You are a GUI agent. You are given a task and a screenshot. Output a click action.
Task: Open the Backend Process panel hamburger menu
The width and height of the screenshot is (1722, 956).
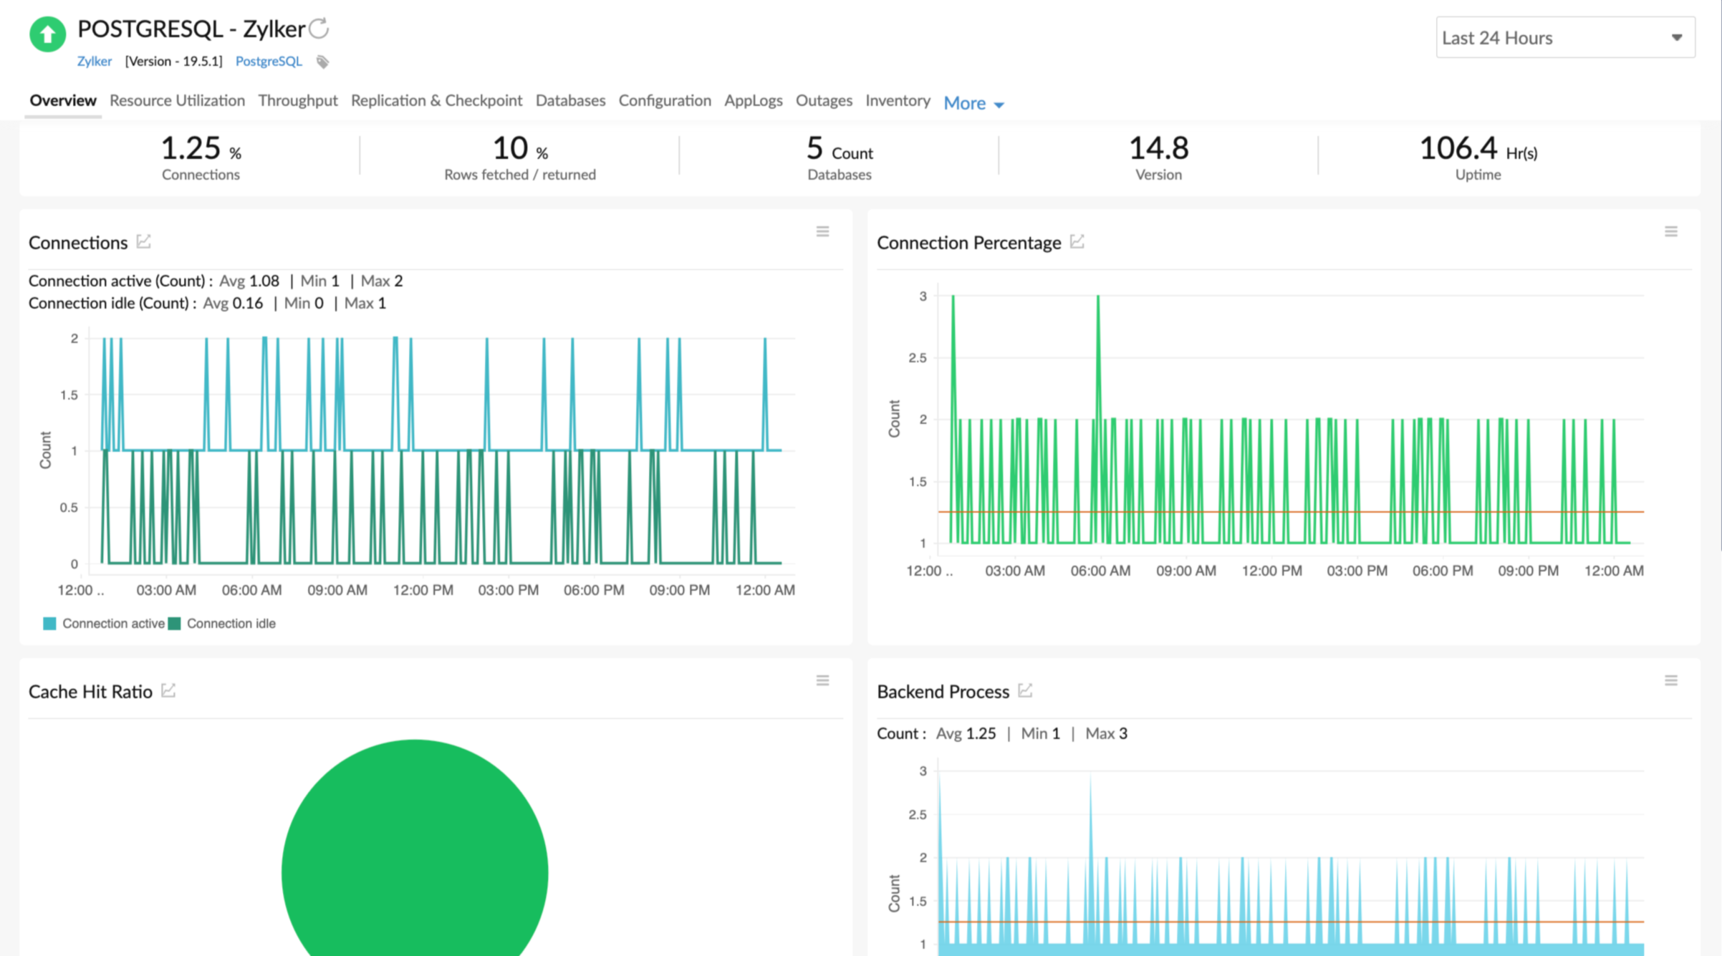pyautogui.click(x=1670, y=680)
